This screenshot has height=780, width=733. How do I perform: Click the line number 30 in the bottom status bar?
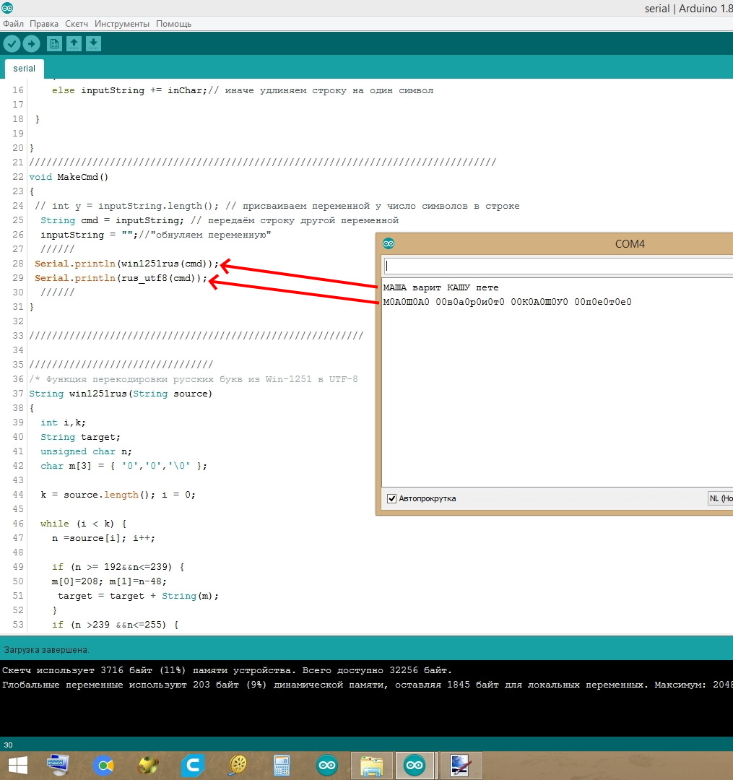click(8, 745)
